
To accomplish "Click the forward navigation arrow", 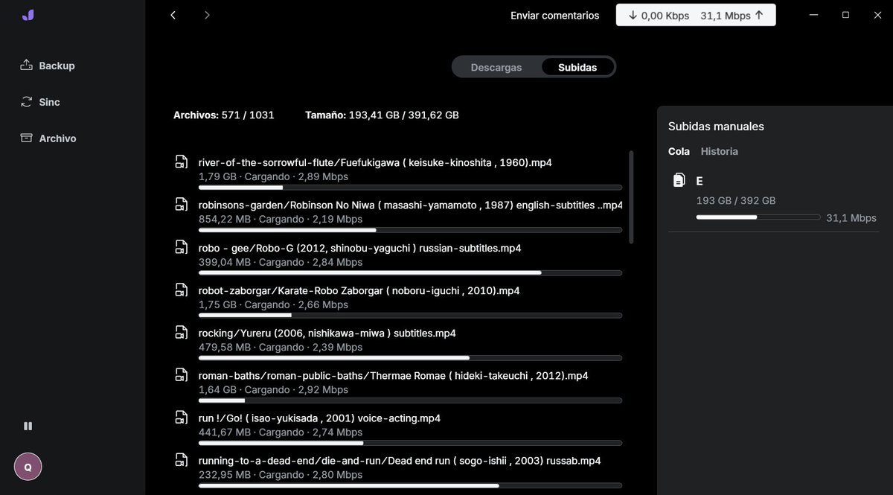I will (207, 14).
